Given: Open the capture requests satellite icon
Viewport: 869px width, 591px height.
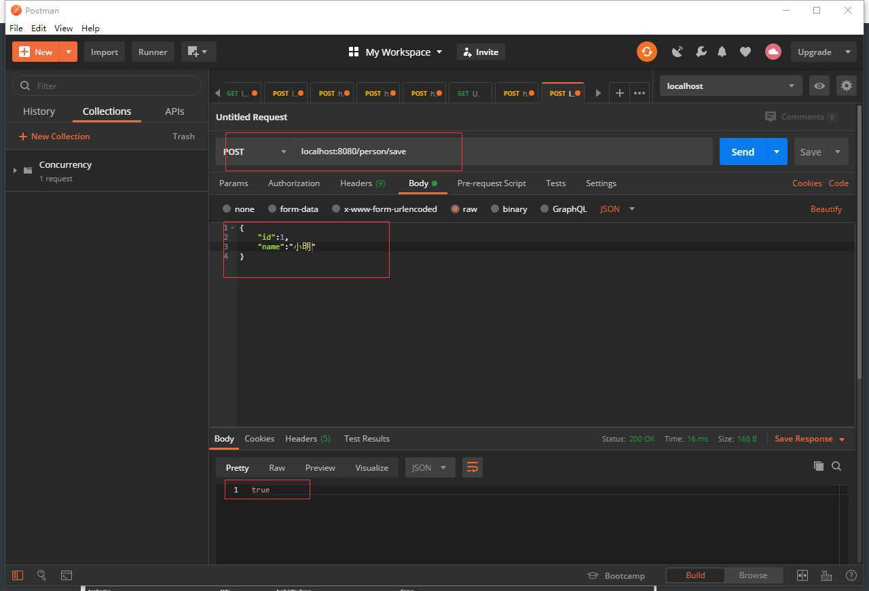Looking at the screenshot, I should [678, 52].
